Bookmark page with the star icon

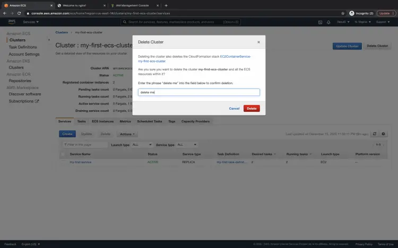tap(343, 13)
